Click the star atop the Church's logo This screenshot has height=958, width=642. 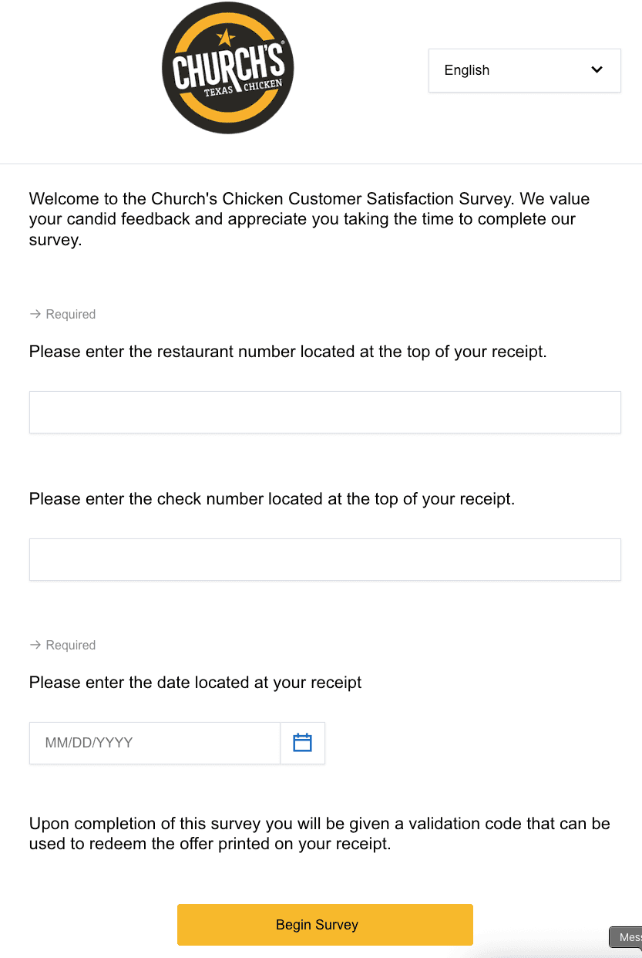tap(225, 36)
